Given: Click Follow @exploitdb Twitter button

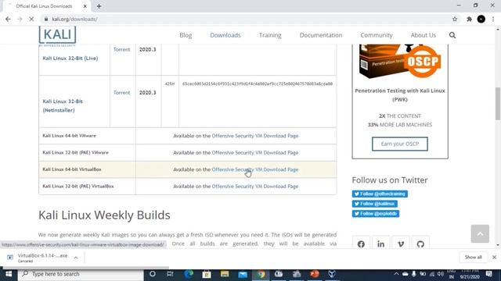Looking at the screenshot, I should pos(376,213).
